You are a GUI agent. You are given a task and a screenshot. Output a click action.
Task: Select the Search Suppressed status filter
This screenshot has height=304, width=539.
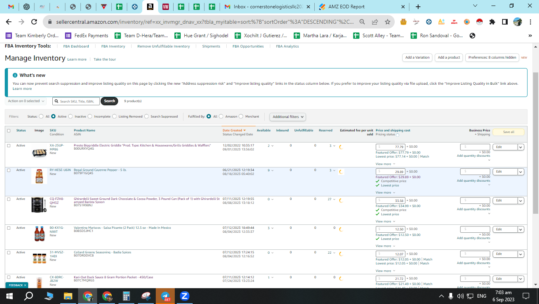[147, 117]
